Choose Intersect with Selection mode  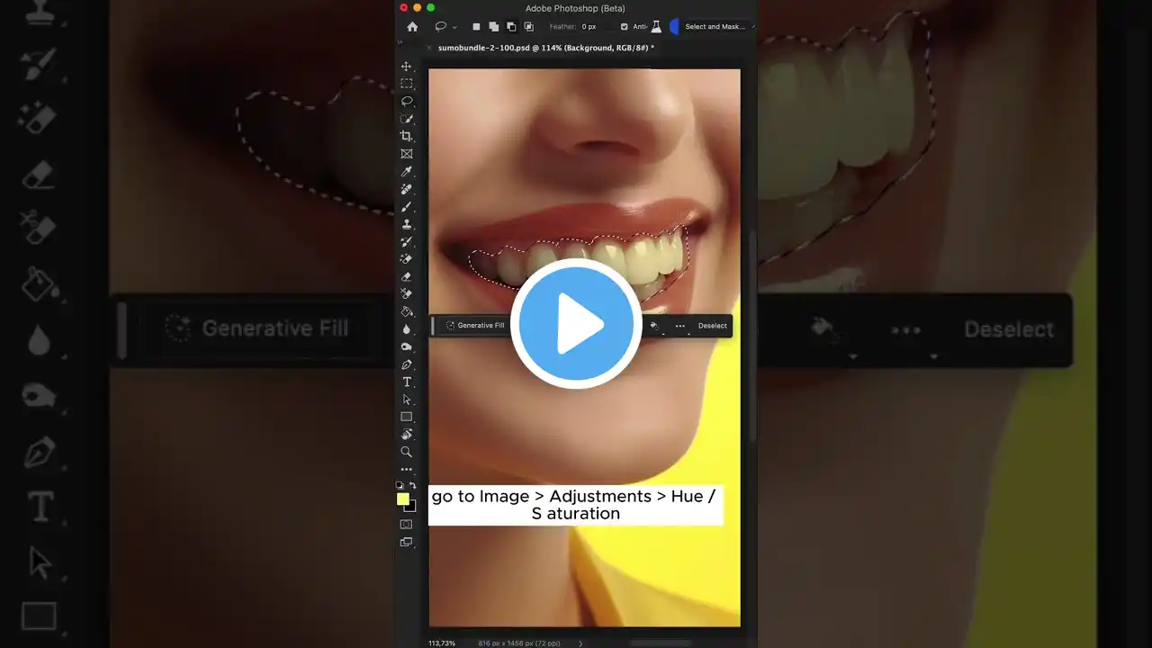[528, 27]
